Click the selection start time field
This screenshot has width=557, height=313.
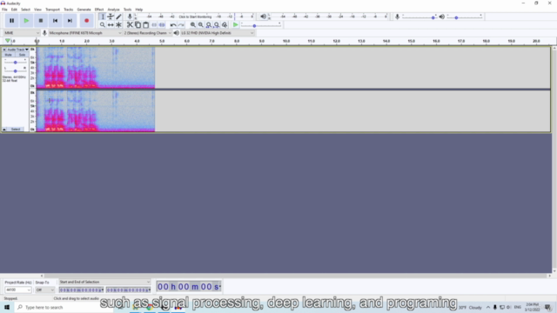(x=81, y=290)
